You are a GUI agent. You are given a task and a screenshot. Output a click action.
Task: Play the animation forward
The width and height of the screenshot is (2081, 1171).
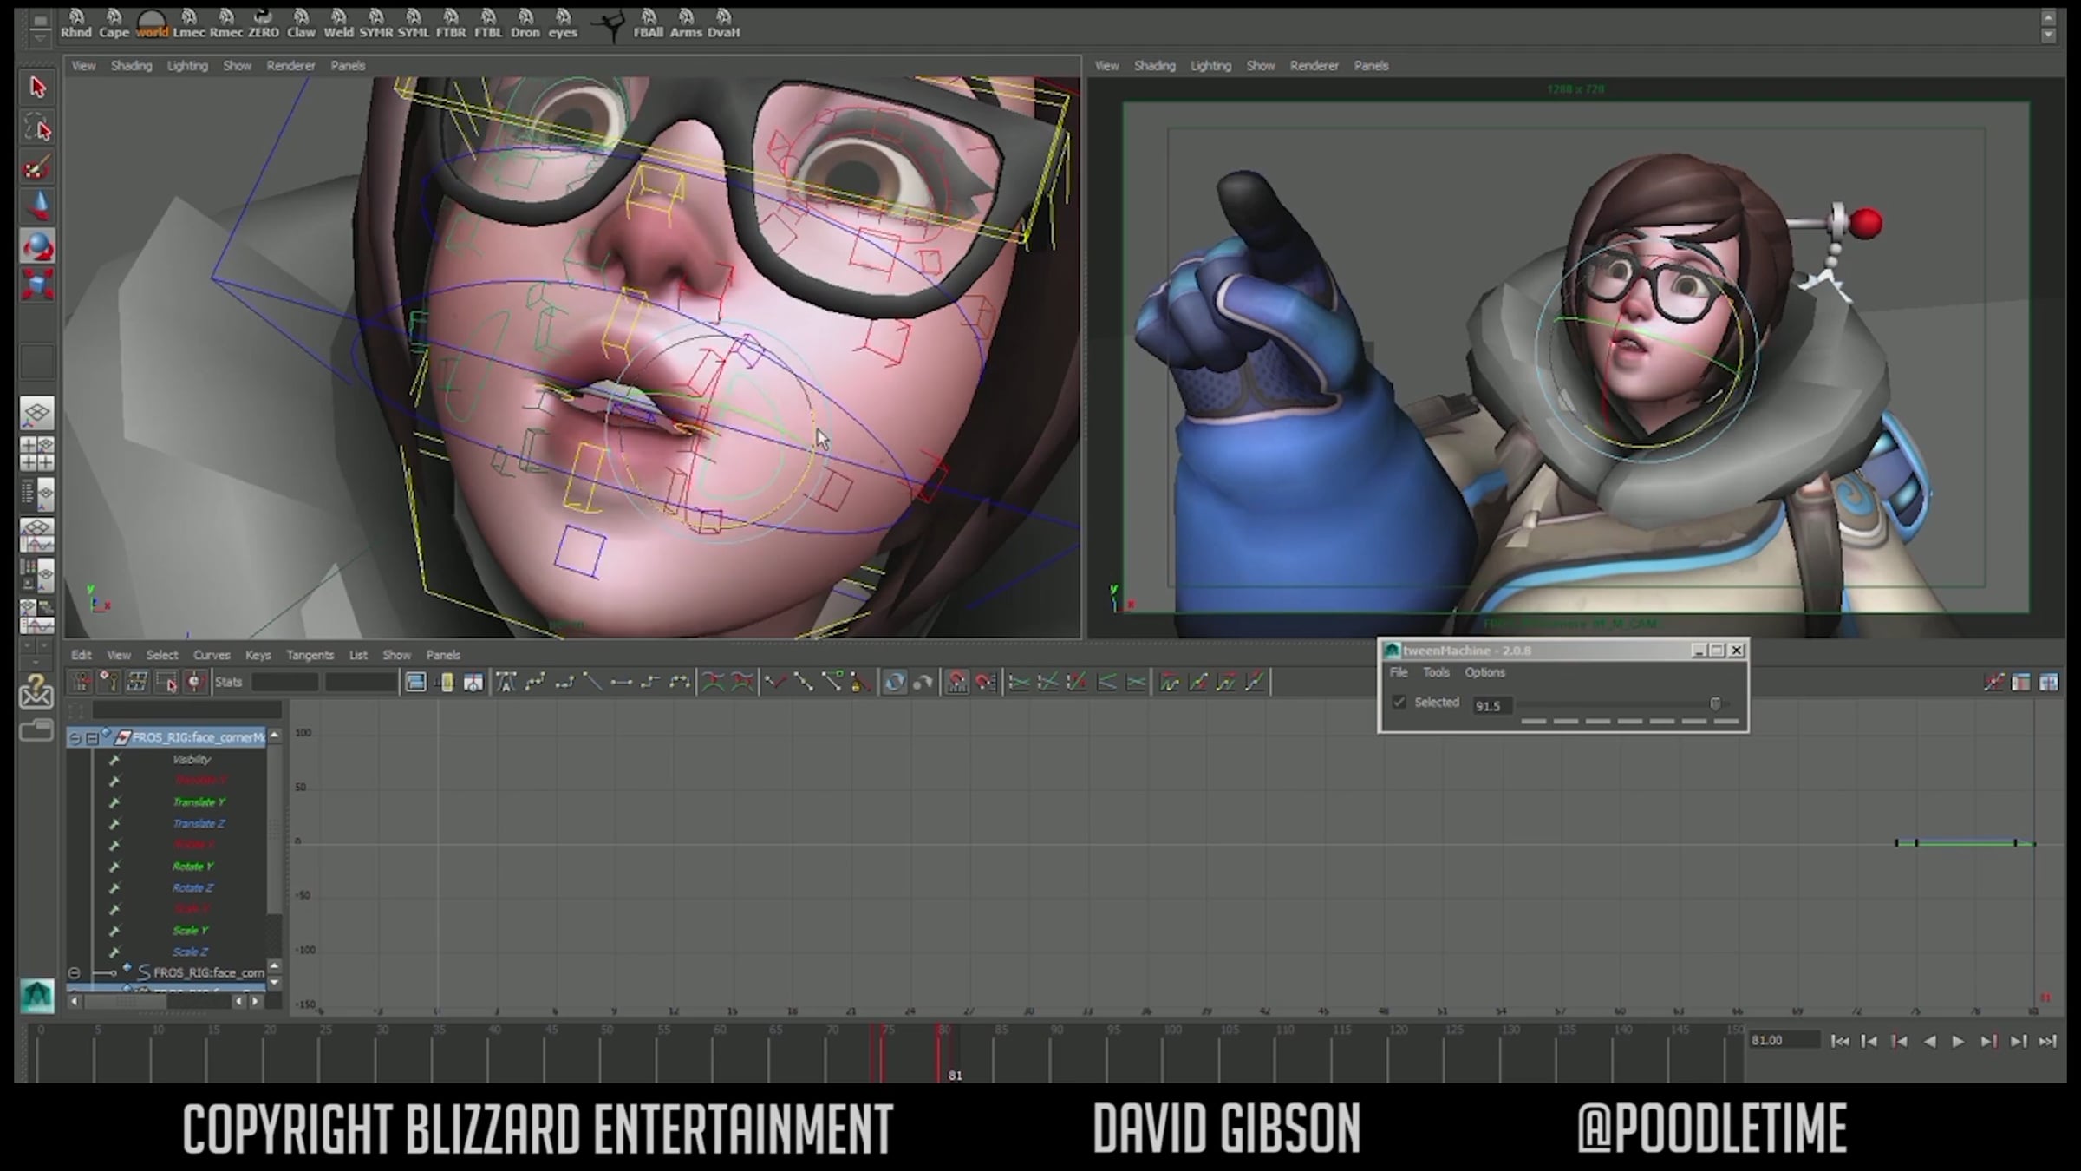click(1958, 1041)
